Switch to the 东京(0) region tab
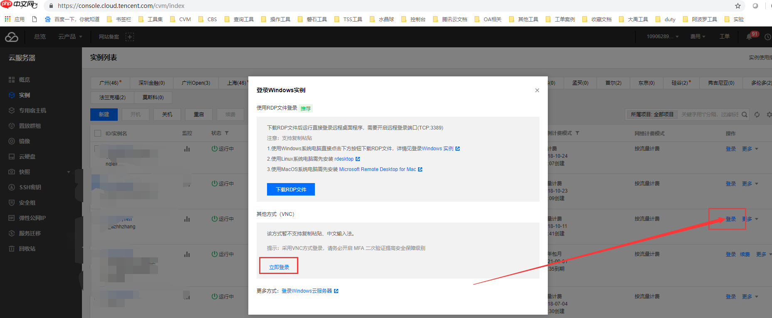The image size is (772, 318). coord(646,83)
